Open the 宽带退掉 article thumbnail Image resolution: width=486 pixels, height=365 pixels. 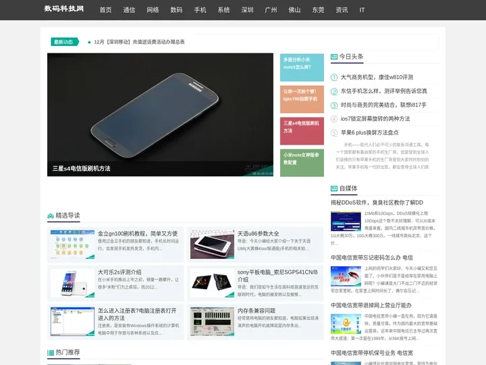click(x=346, y=324)
